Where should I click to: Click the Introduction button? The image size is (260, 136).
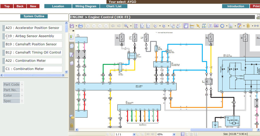pyautogui.click(x=235, y=6)
